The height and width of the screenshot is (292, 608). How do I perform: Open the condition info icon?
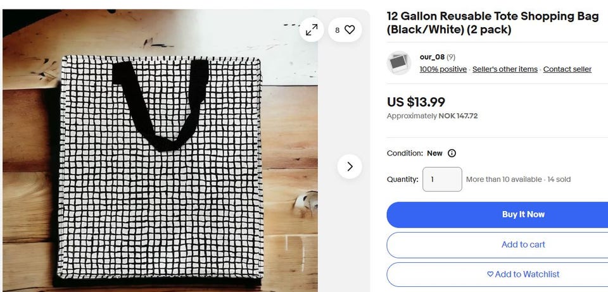coord(452,153)
